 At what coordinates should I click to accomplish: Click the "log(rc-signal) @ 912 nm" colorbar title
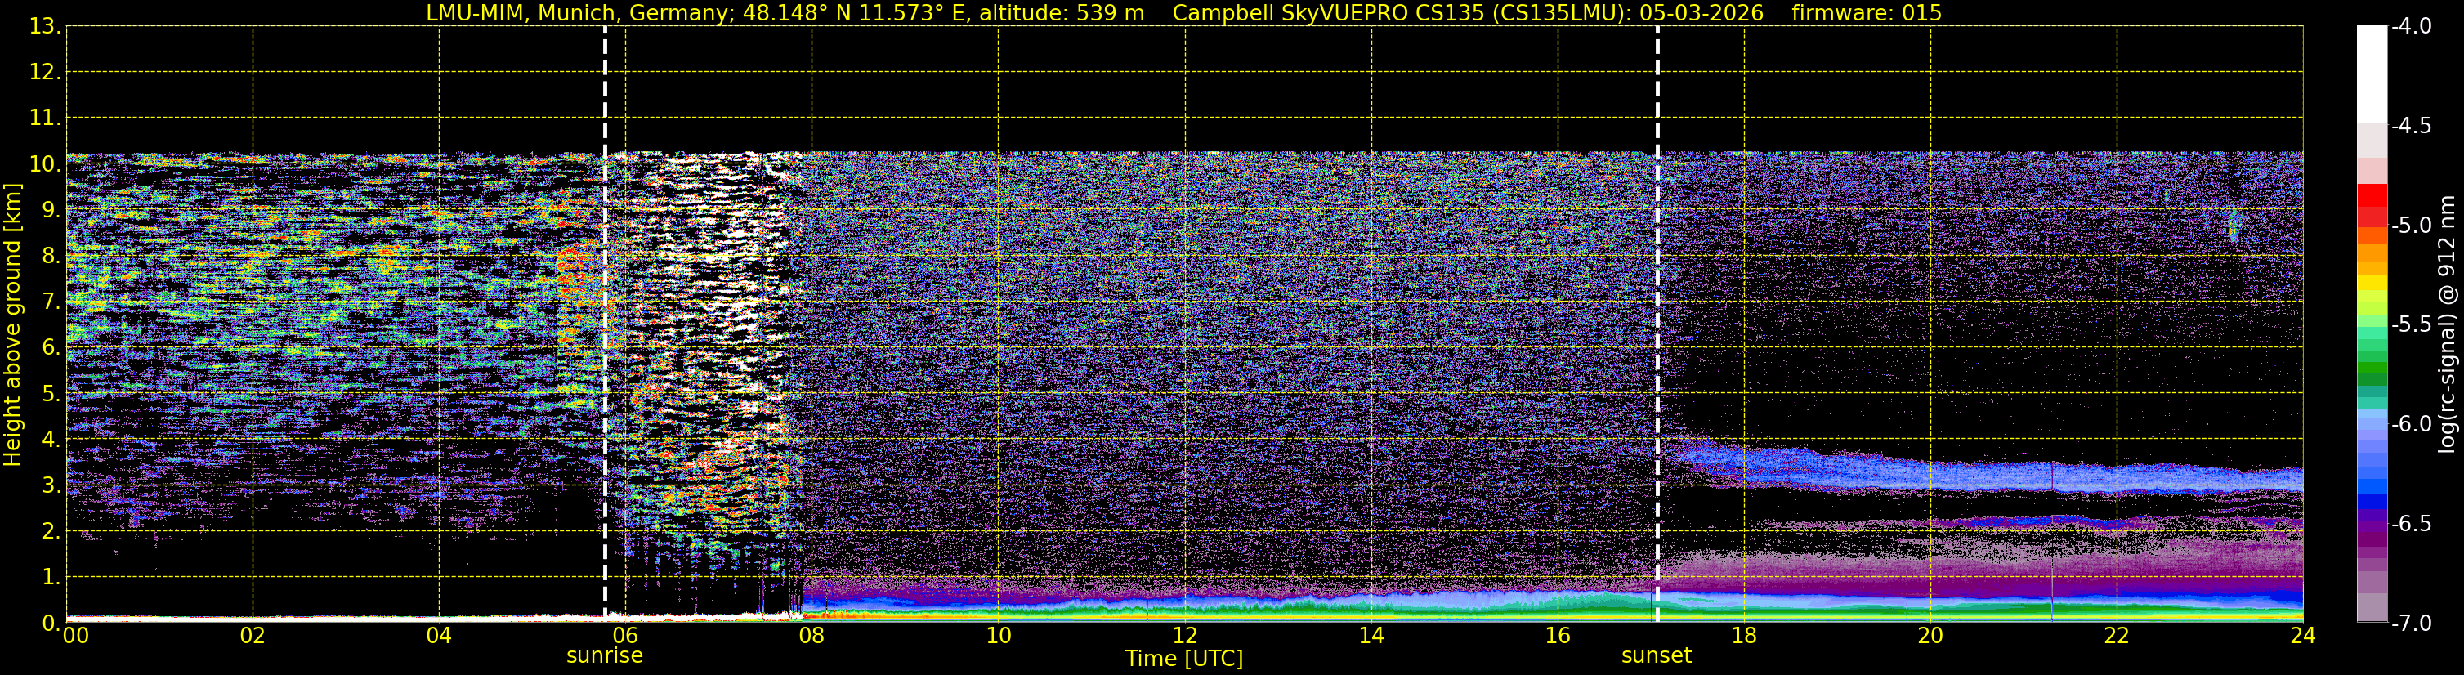tap(2447, 324)
